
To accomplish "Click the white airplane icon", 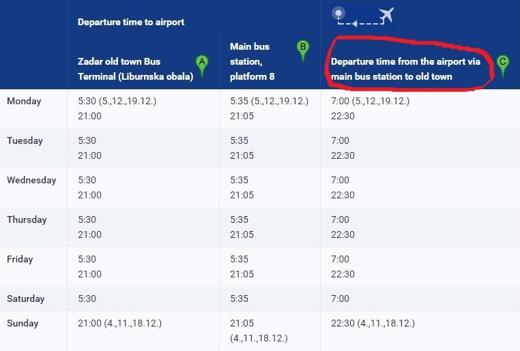I will [385, 14].
